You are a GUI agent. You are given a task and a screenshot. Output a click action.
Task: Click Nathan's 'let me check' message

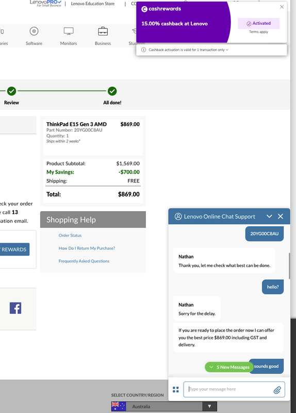coord(224,261)
